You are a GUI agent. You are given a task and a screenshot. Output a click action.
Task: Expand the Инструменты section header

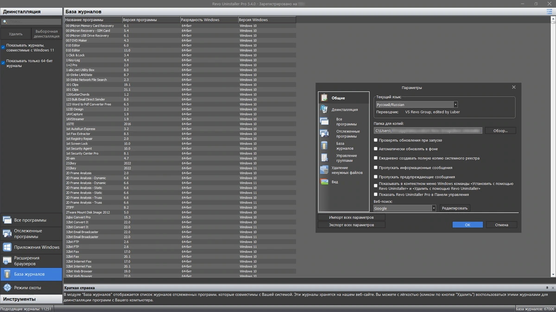pos(31,299)
